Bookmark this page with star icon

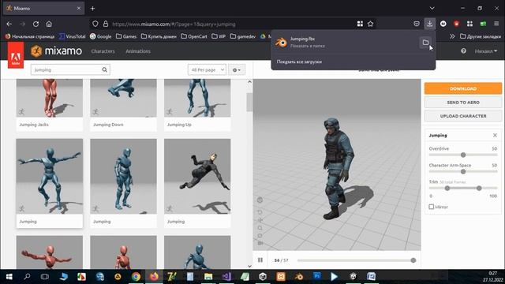(370, 24)
